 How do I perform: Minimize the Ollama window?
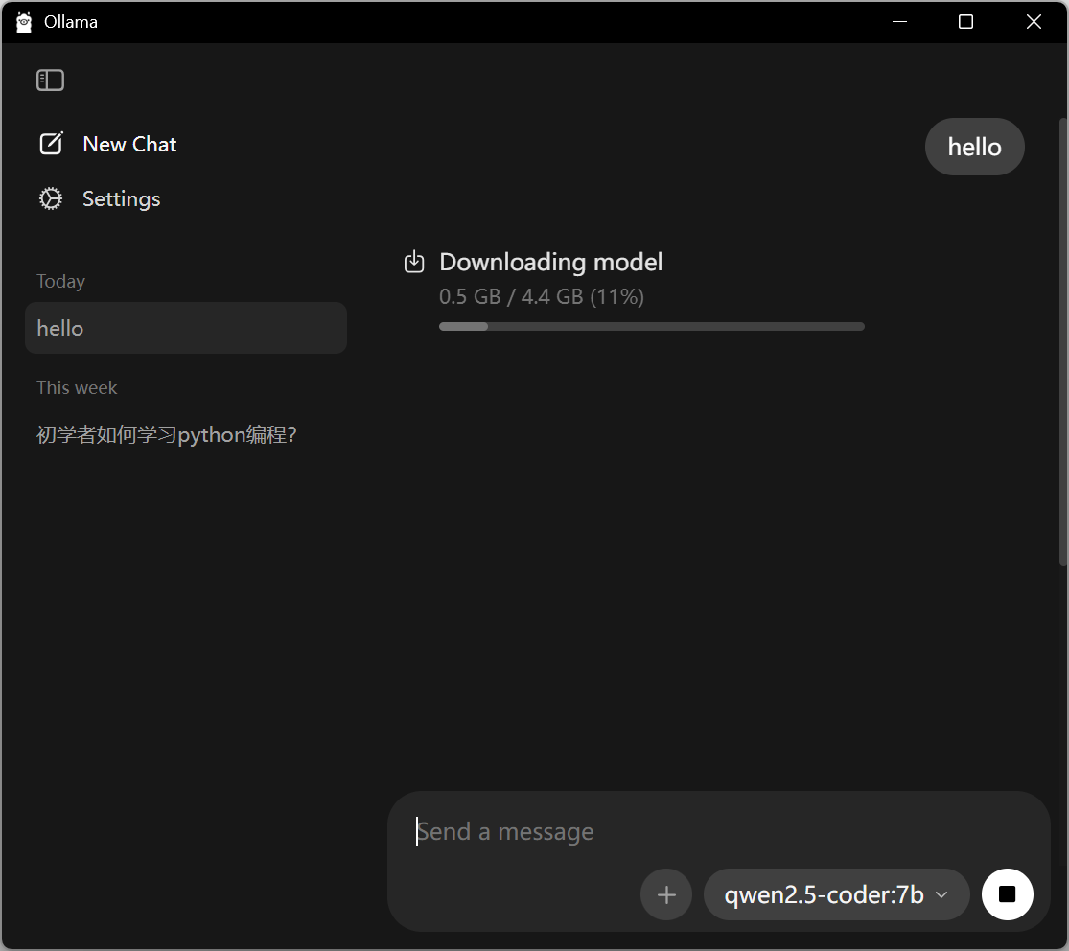click(900, 22)
